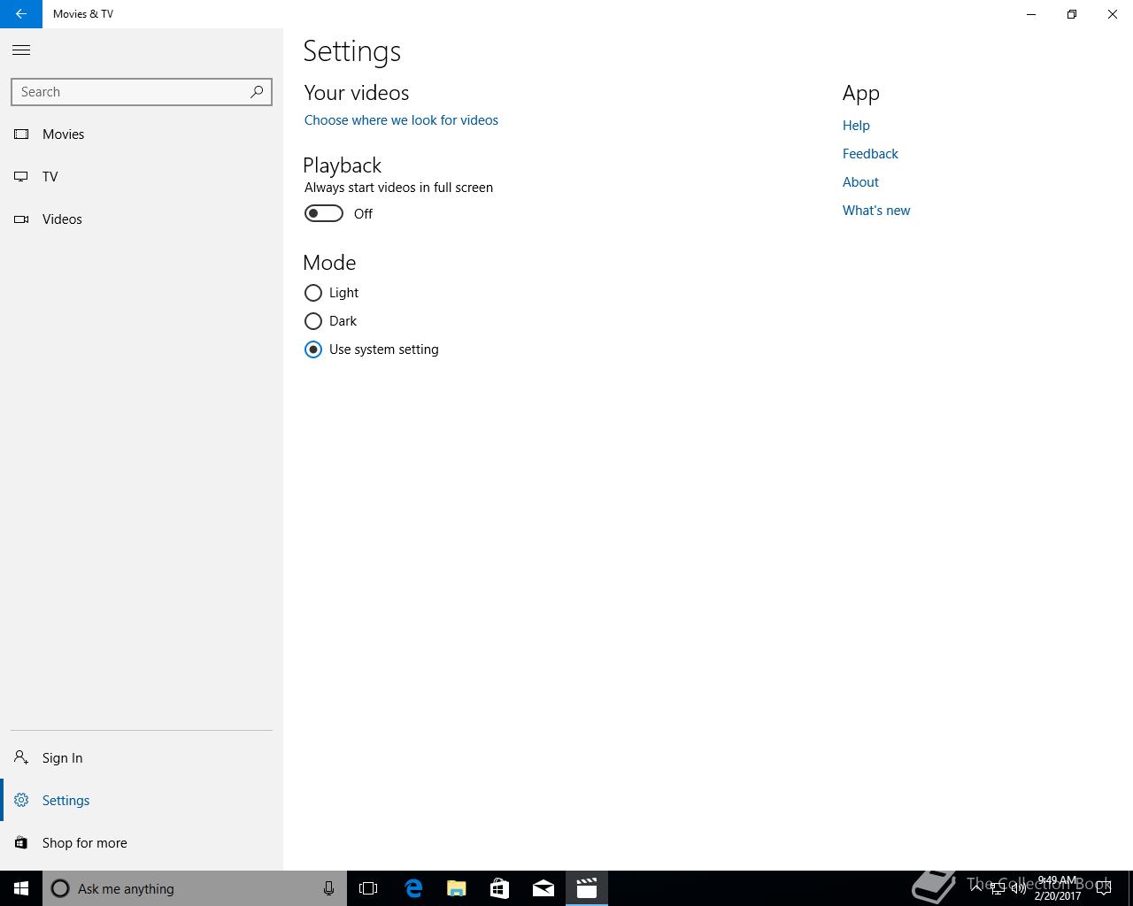Open Choose where we look for videos
1133x906 pixels.
tap(401, 120)
